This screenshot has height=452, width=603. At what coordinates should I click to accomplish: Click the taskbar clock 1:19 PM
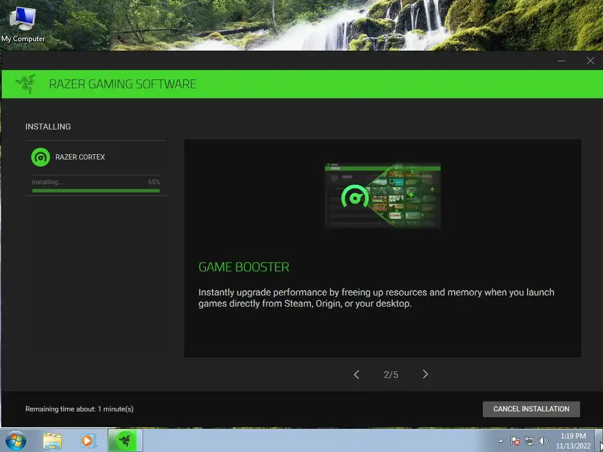573,441
